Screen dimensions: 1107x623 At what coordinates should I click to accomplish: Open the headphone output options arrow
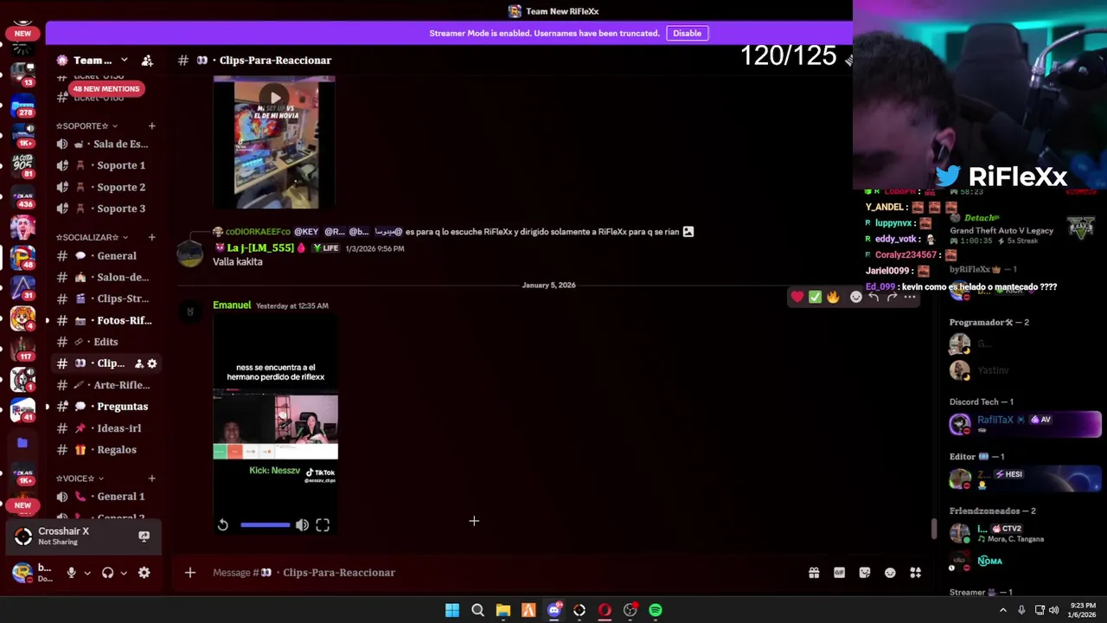tap(124, 573)
